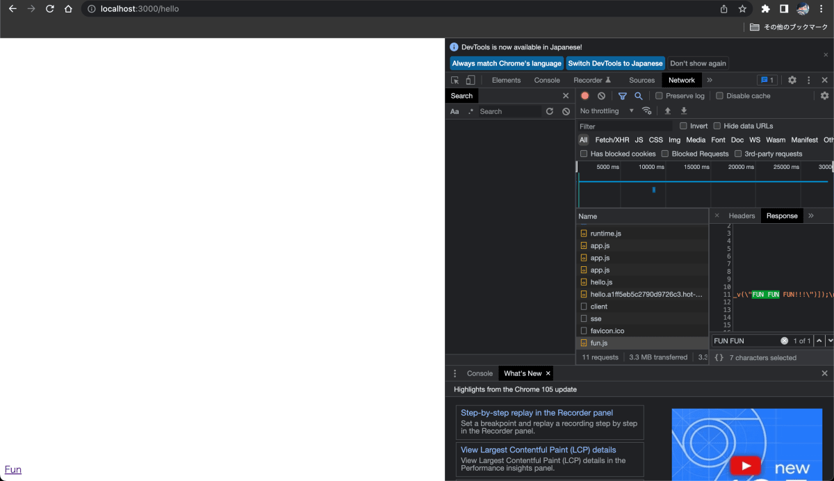Bookmark this page with the star icon

coord(742,9)
